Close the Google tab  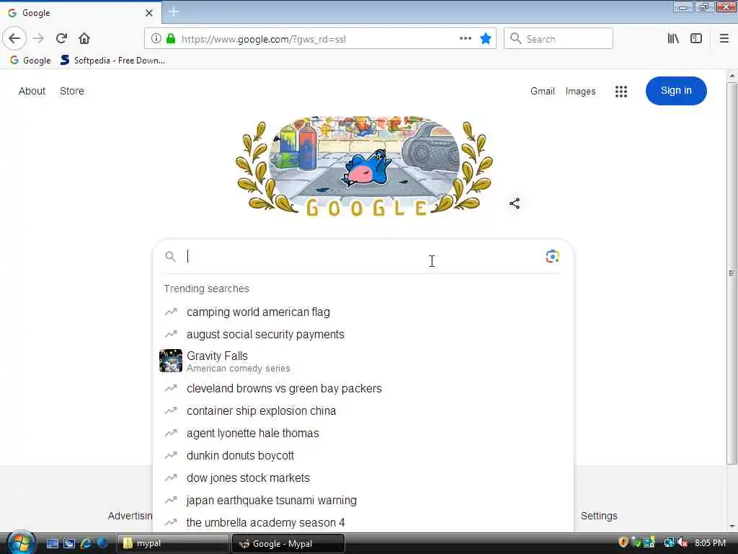[149, 13]
